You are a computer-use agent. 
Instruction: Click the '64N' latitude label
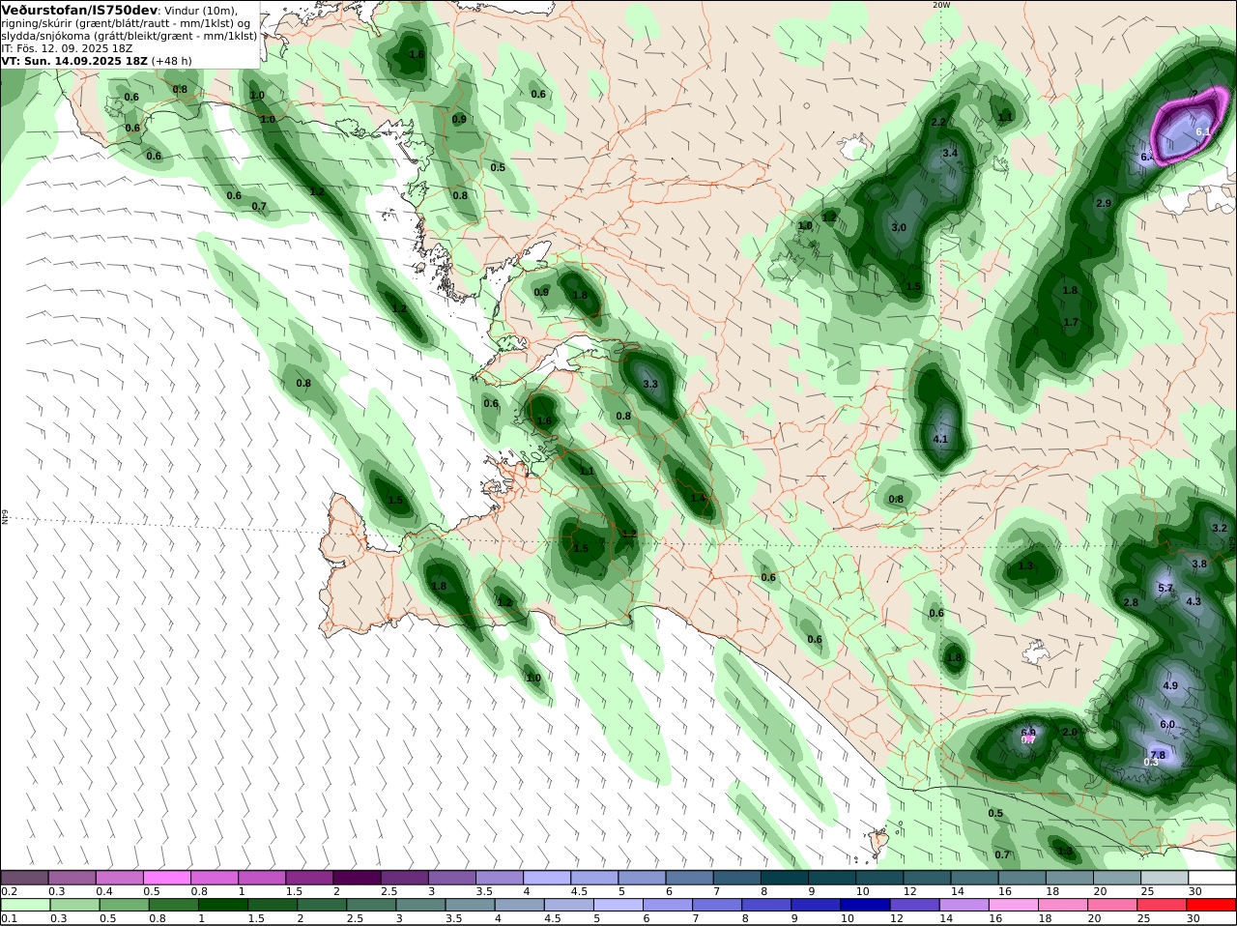tap(5, 517)
